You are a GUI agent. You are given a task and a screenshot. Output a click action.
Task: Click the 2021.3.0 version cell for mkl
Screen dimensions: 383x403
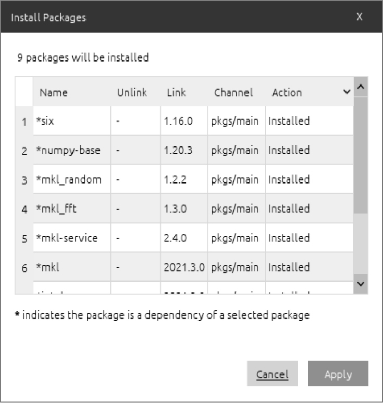point(185,267)
